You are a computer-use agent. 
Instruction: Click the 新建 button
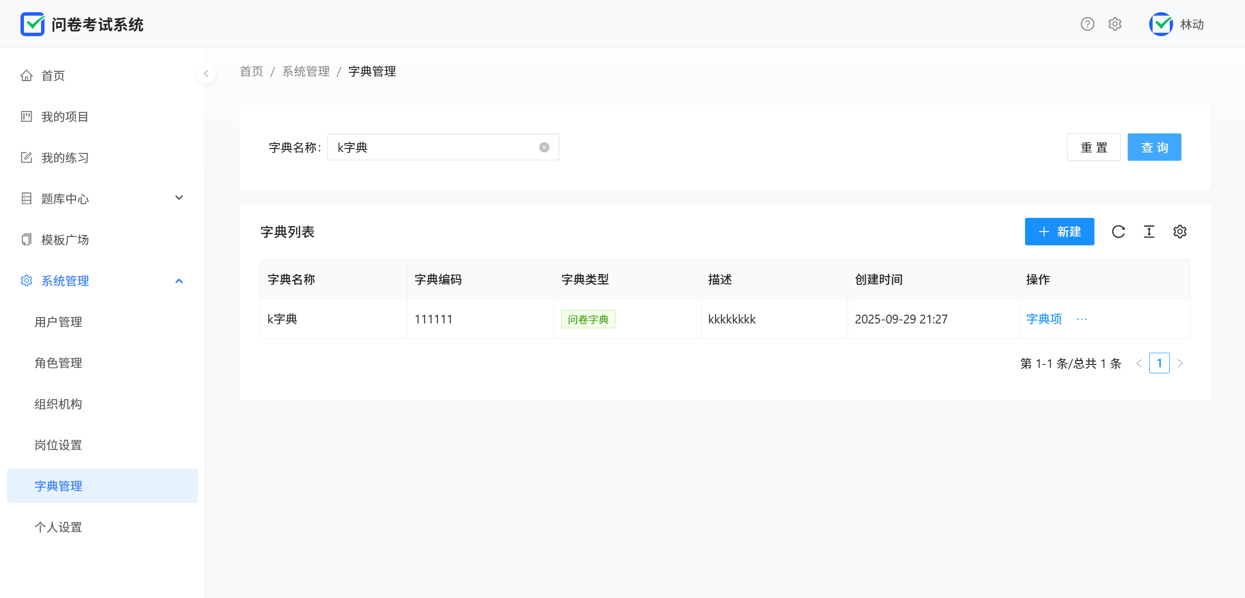coord(1059,232)
